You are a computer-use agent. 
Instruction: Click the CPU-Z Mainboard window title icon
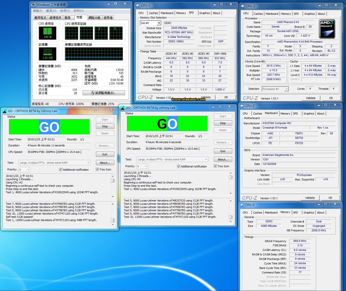click(242, 106)
